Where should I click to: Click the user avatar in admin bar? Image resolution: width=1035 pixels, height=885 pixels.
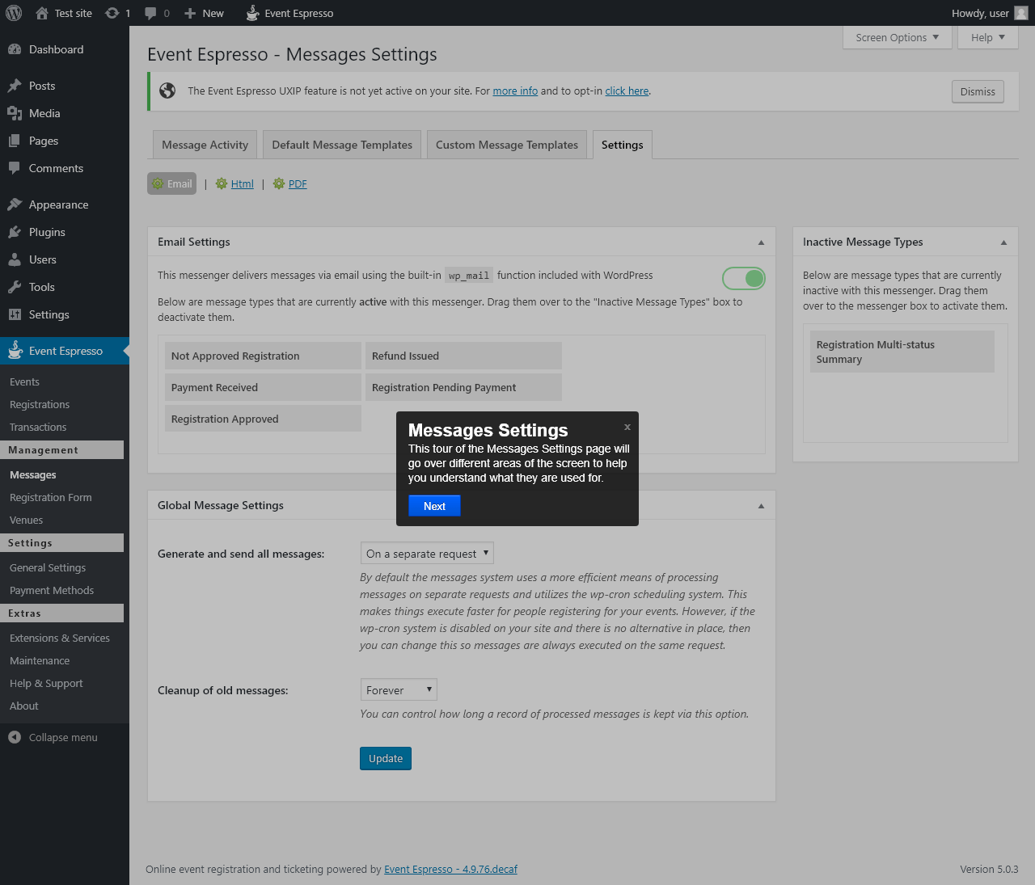pos(1021,13)
